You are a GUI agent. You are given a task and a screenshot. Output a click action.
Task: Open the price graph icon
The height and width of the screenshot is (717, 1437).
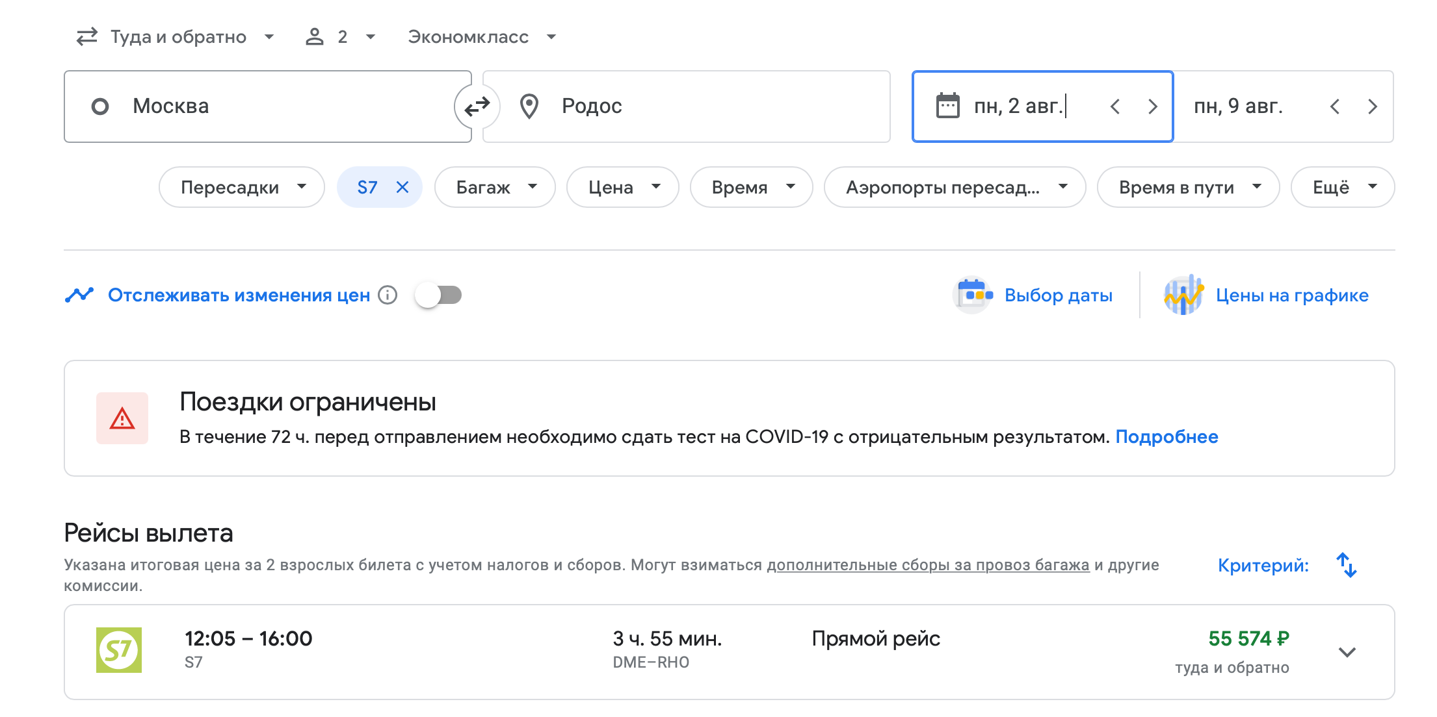[x=1183, y=295]
